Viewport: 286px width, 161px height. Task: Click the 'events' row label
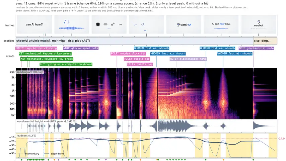[10, 56]
